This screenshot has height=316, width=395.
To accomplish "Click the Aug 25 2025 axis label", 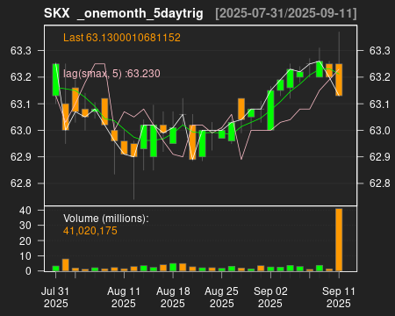I will 221,298.
